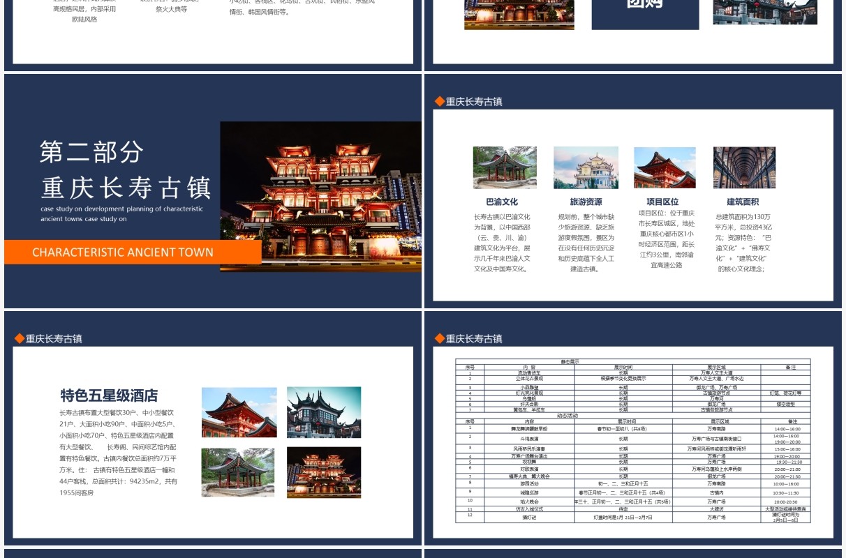Select paragraph beginning '项目区位：位于重庆'

tap(667, 239)
